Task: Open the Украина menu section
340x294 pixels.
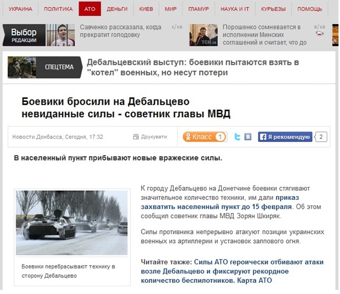Action: tap(21, 9)
